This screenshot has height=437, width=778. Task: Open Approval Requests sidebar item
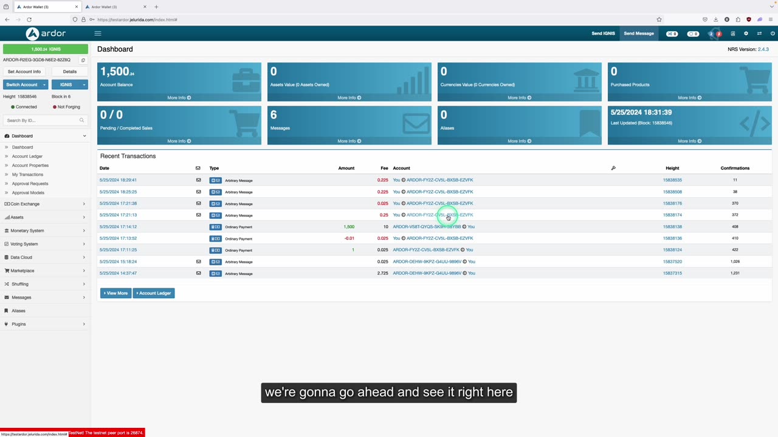click(x=30, y=183)
